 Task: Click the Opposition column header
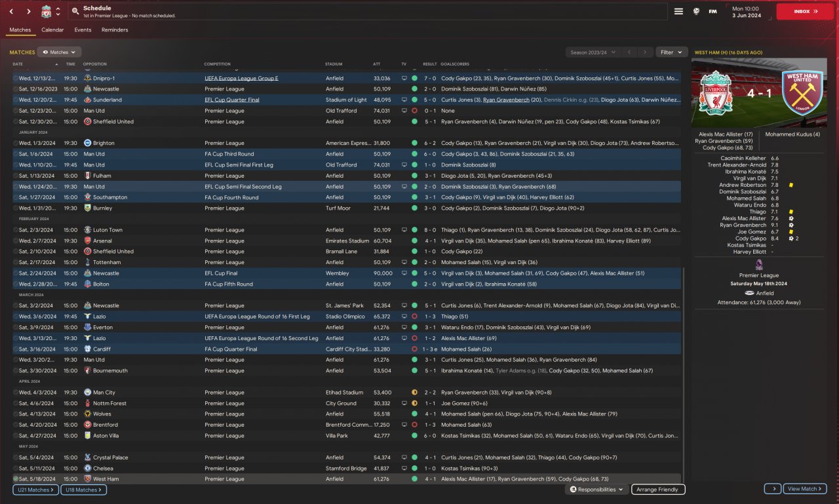pyautogui.click(x=95, y=64)
